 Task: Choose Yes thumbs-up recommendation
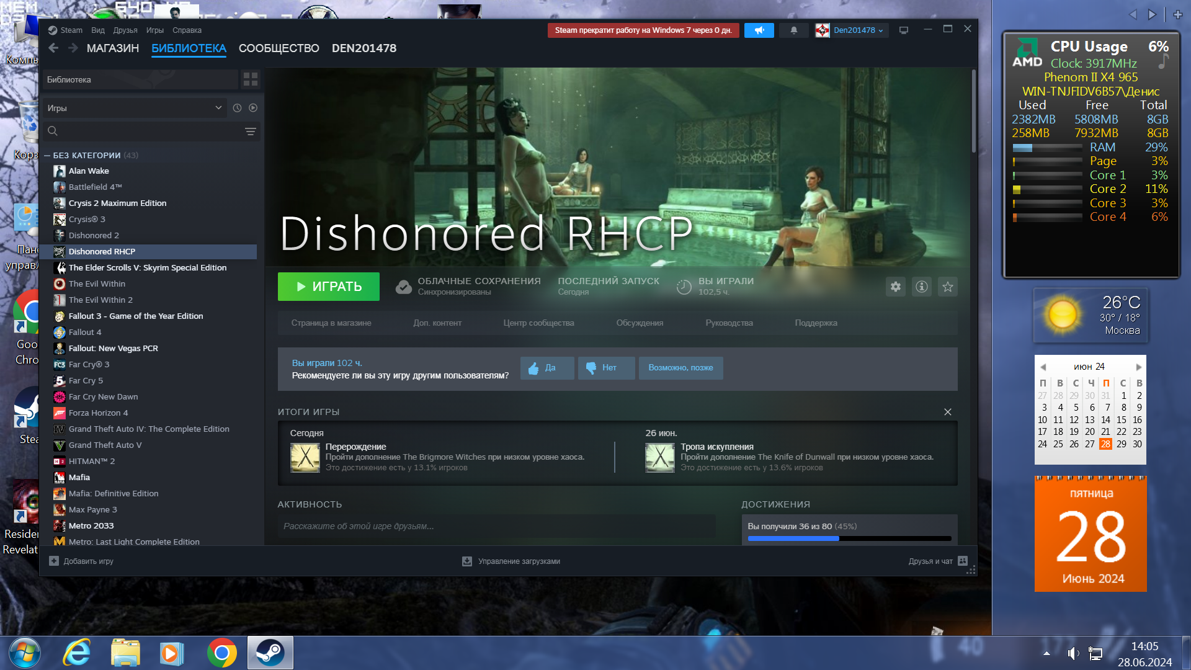click(546, 368)
